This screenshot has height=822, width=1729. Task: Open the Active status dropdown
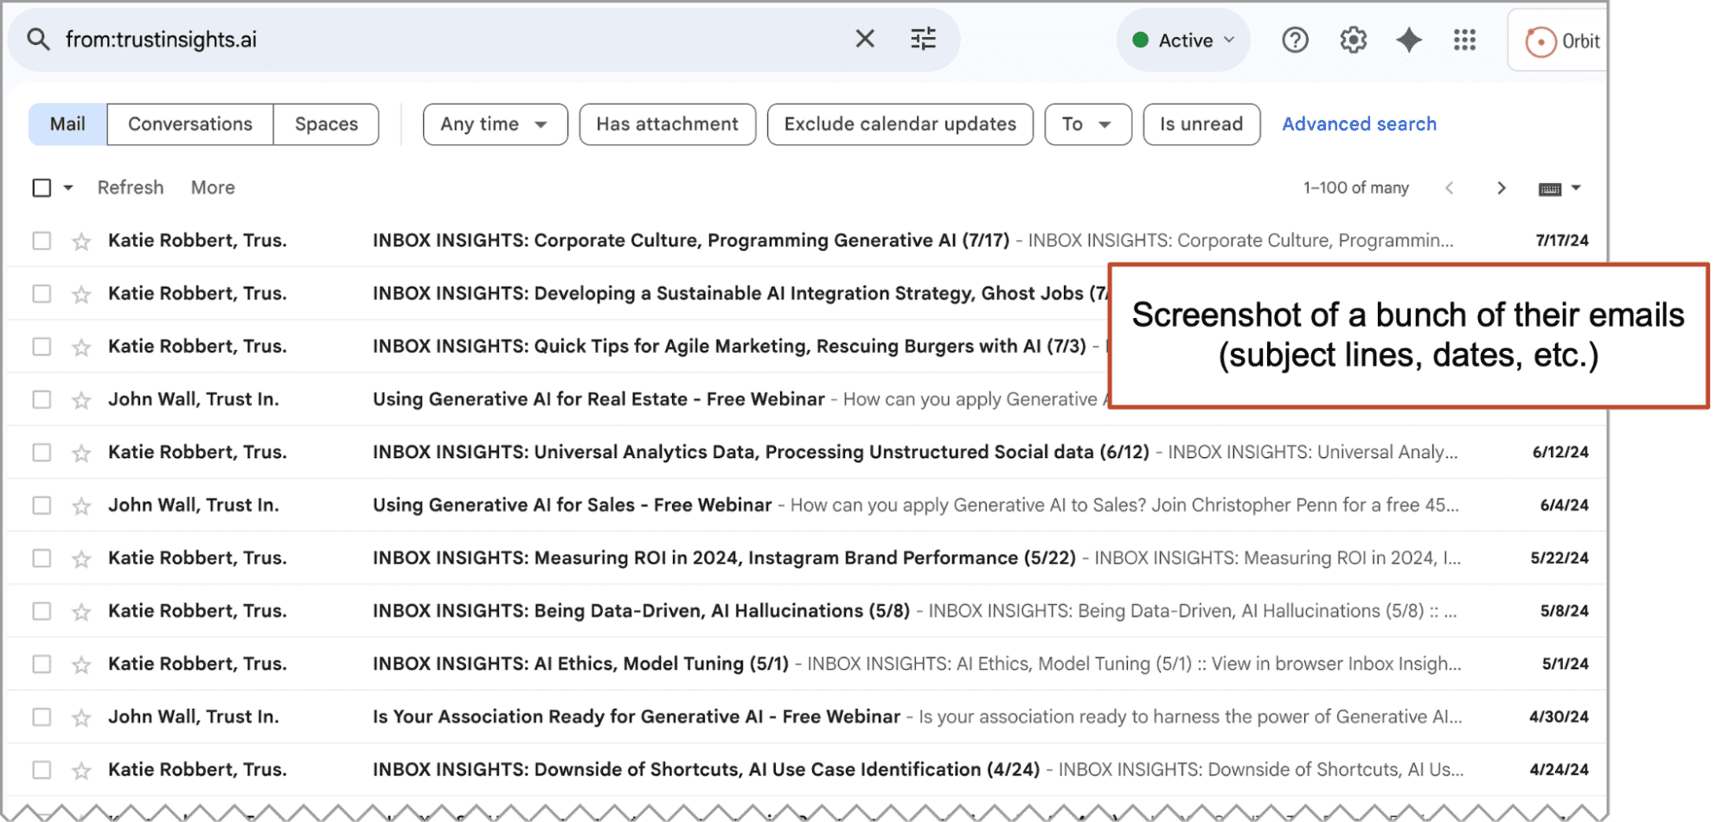point(1182,40)
